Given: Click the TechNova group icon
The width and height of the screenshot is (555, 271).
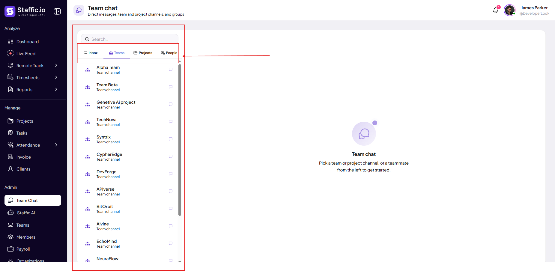Looking at the screenshot, I should click(88, 122).
